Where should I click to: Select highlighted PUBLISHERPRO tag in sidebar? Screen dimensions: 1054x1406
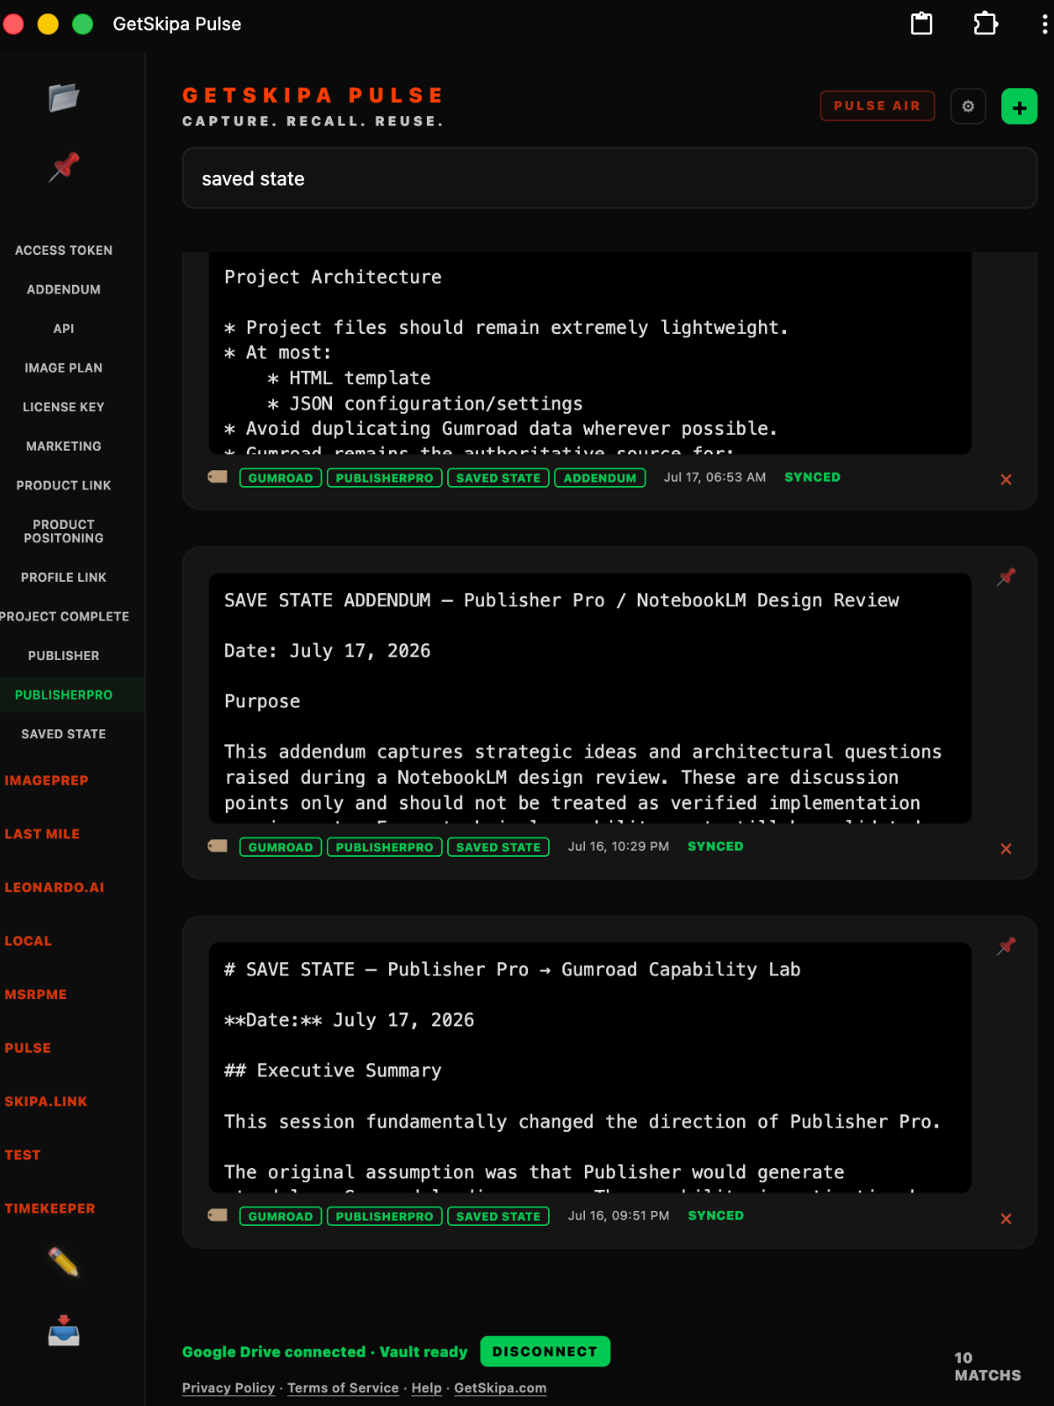click(63, 694)
